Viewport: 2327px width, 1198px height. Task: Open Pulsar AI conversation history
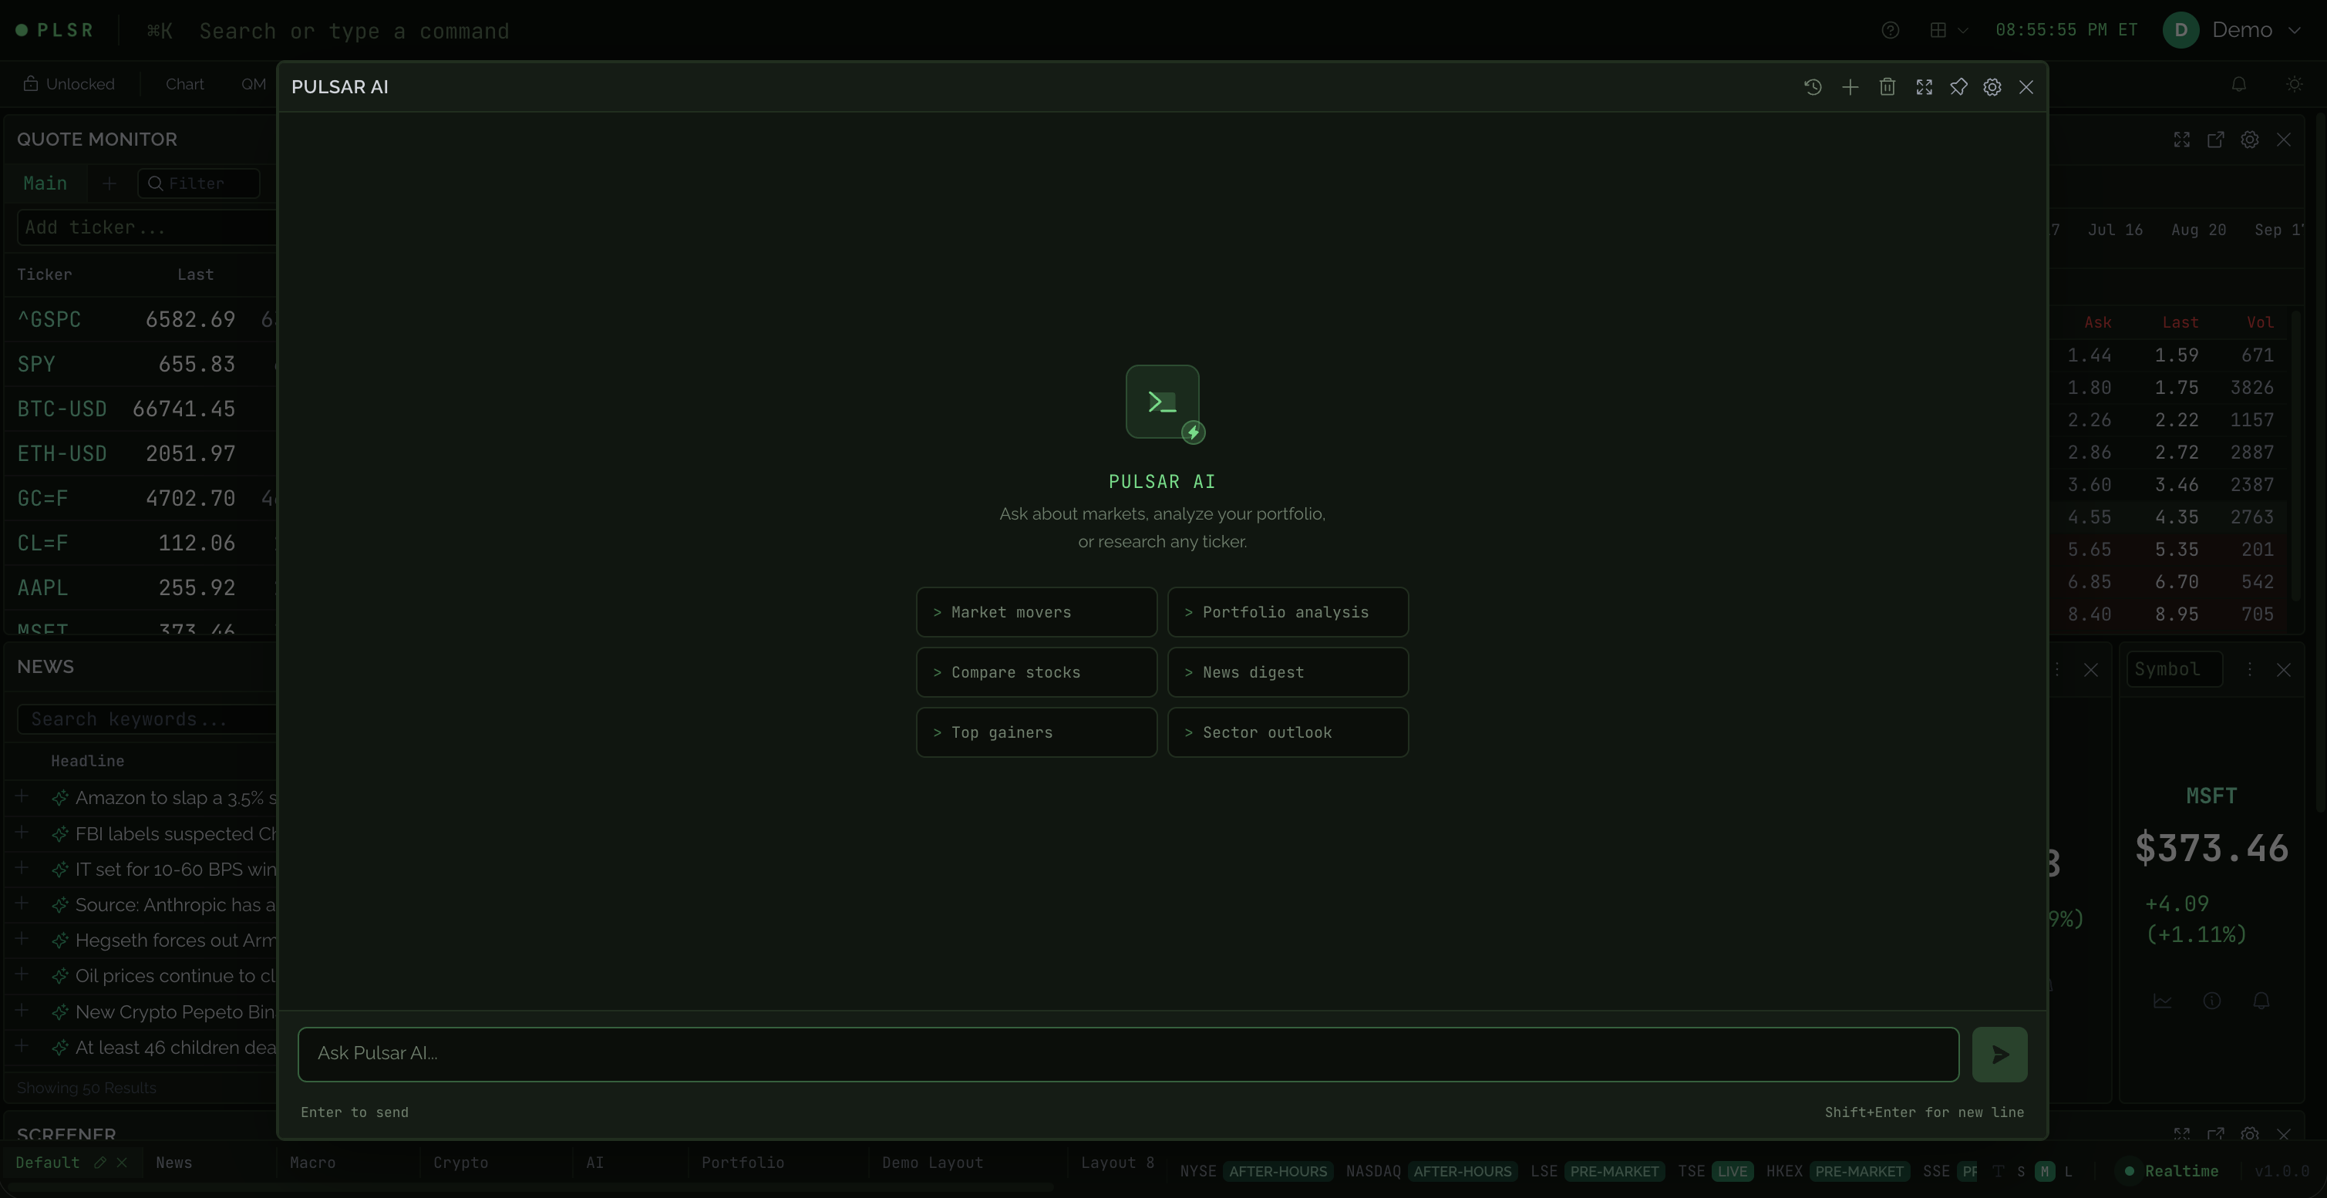(1813, 87)
